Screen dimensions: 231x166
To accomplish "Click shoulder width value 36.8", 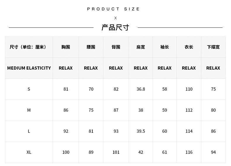I will 141,89.
